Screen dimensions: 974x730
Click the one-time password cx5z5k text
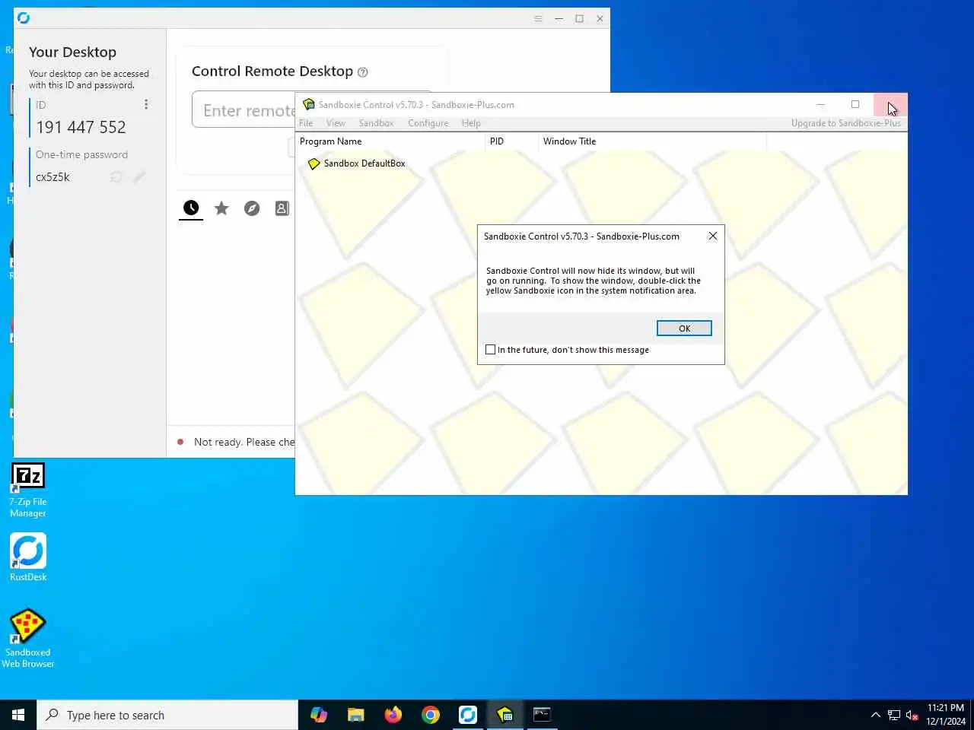53,177
